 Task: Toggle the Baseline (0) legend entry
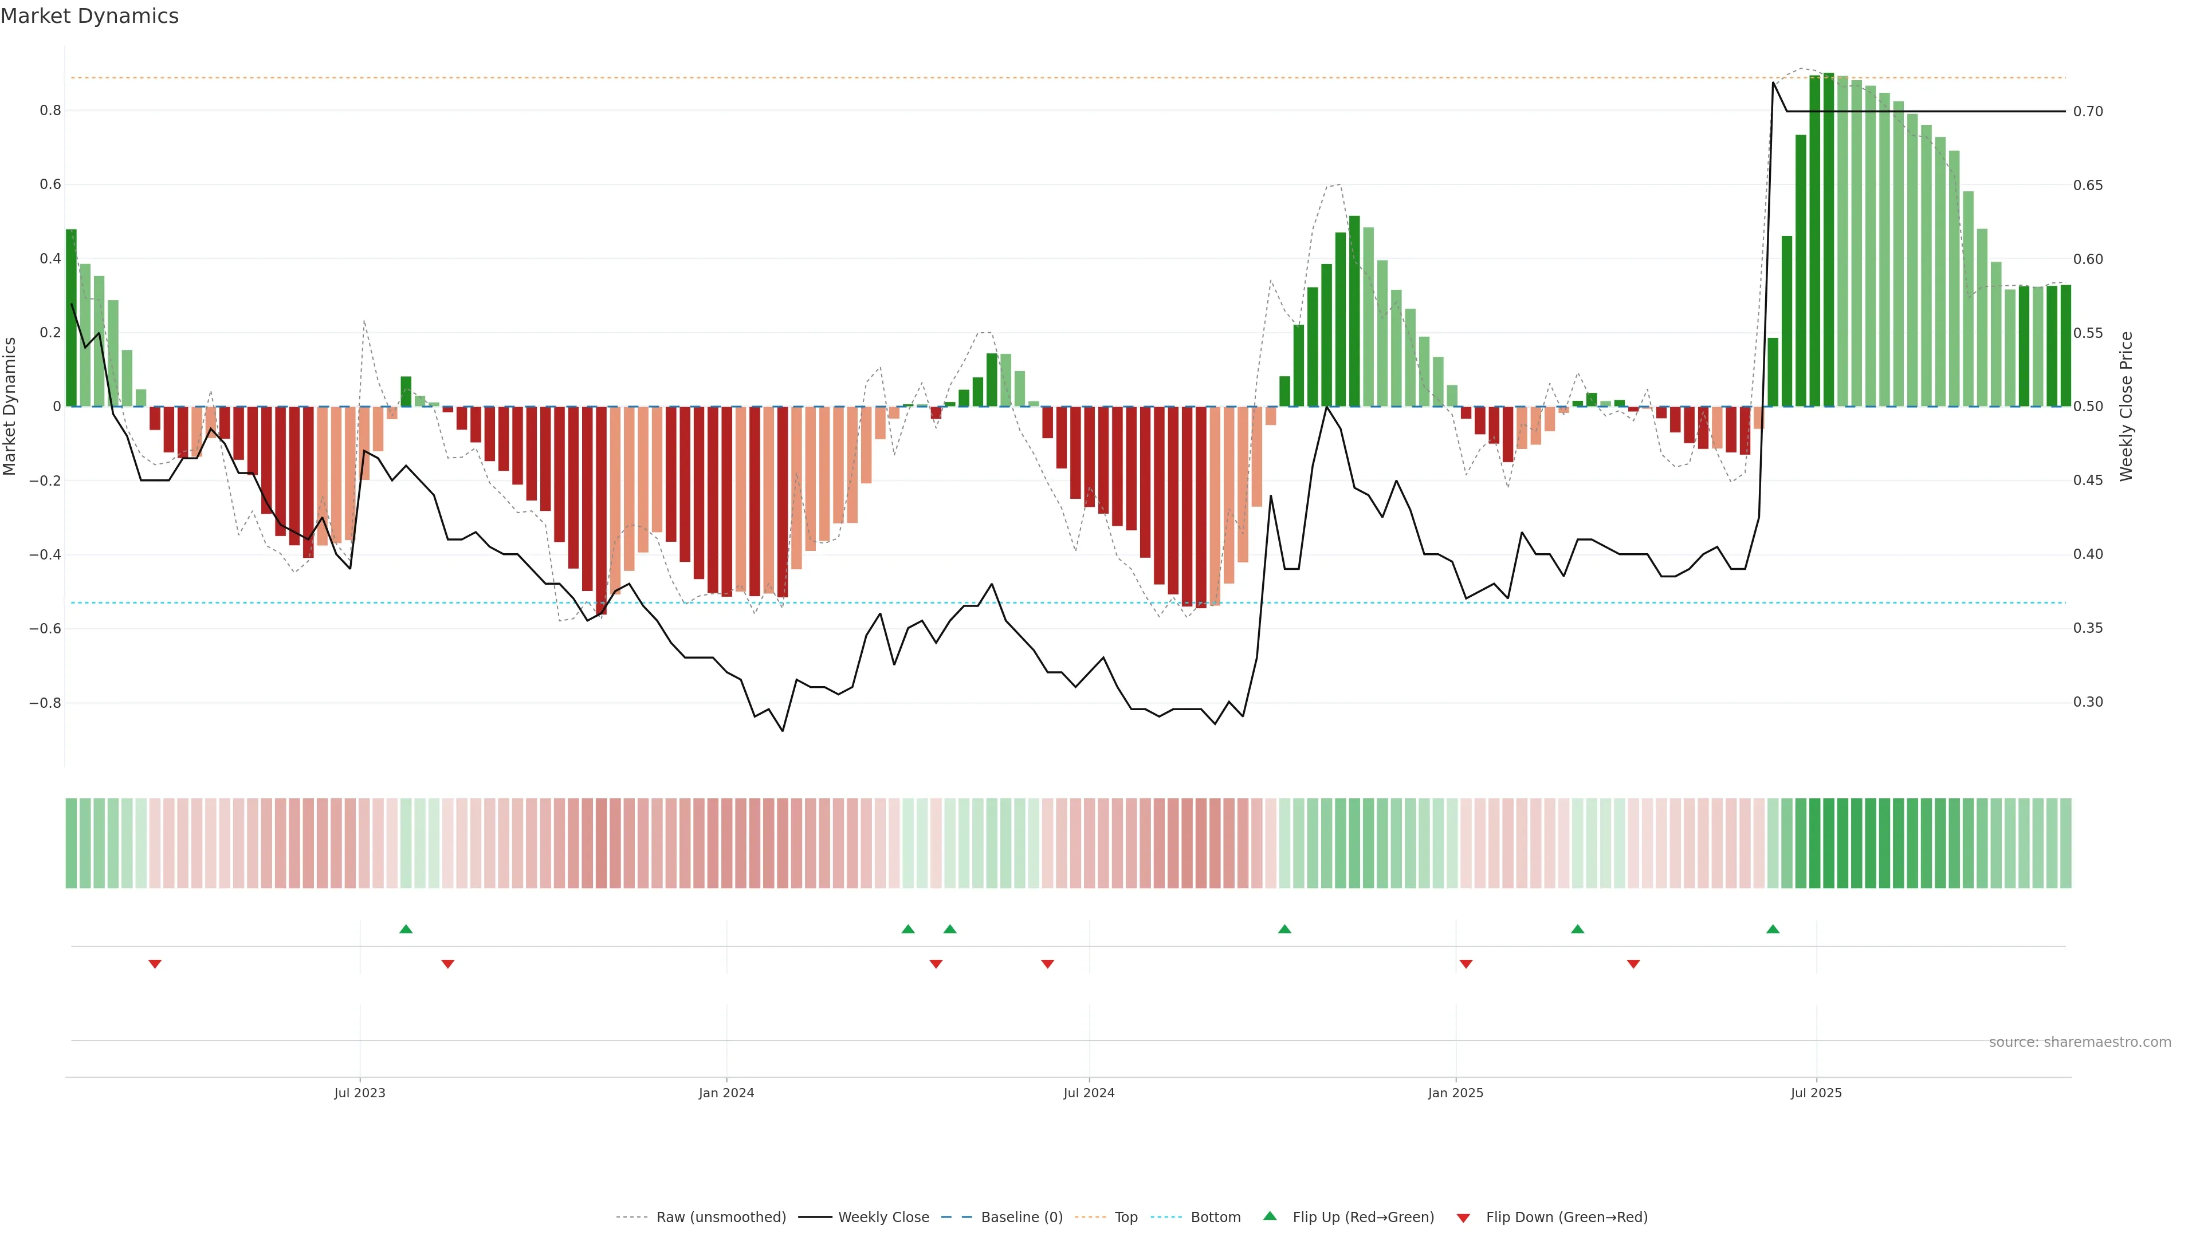tap(1022, 1218)
